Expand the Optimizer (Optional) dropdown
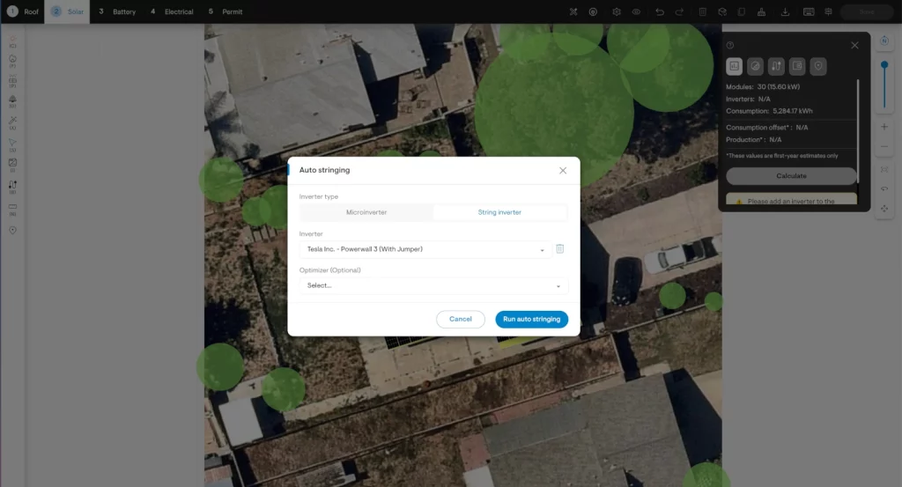Viewport: 902px width, 487px height. coord(433,285)
